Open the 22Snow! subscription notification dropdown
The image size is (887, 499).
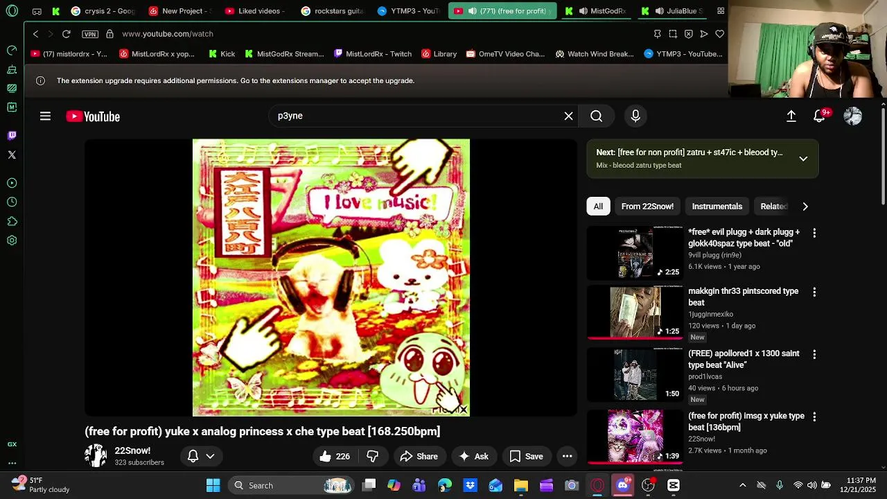click(201, 456)
